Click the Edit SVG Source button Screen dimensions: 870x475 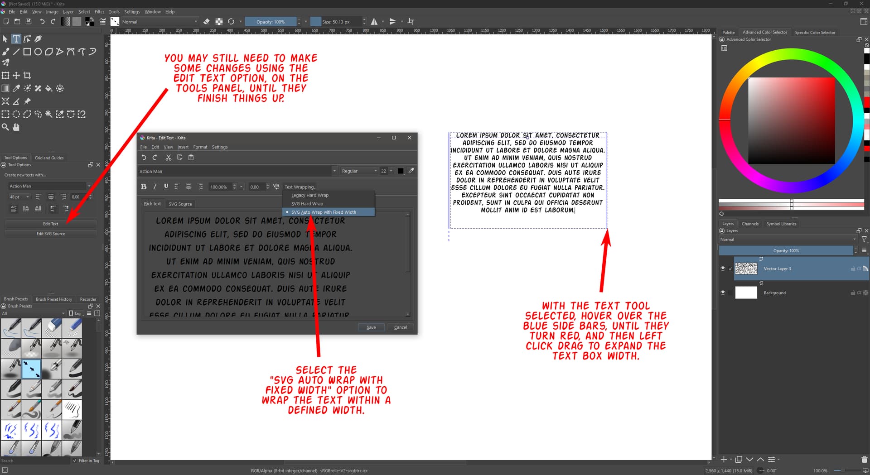point(51,234)
